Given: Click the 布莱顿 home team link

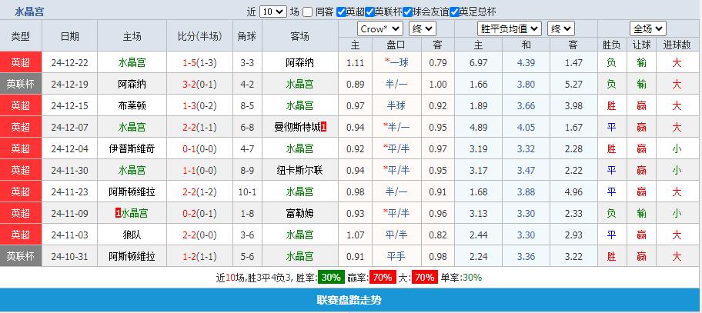Looking at the screenshot, I should click(x=132, y=105).
